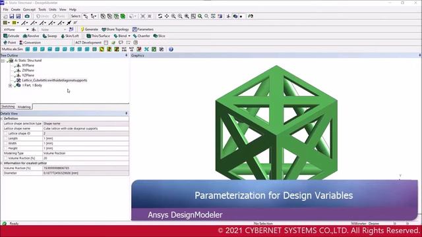Collapse the A: Static Structural tree node
This screenshot has width=422, height=237.
pyautogui.click(x=3, y=61)
